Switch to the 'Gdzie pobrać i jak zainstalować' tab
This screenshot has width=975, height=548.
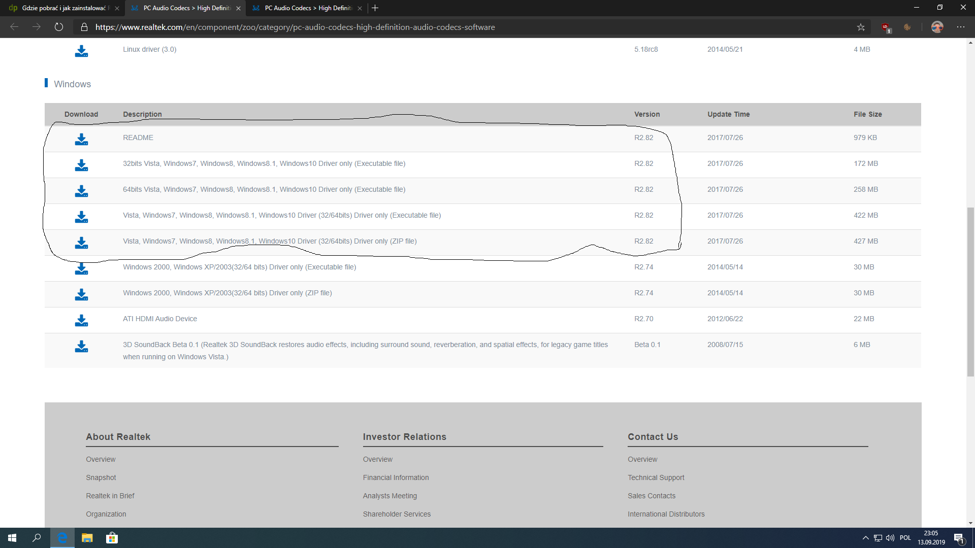pyautogui.click(x=63, y=8)
